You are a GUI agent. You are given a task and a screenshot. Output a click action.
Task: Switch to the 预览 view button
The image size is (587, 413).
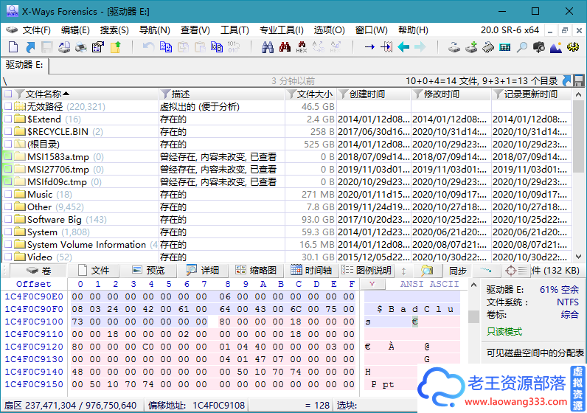click(148, 271)
